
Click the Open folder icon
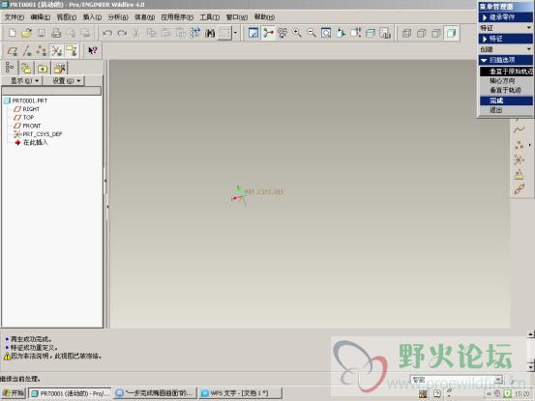[x=27, y=33]
